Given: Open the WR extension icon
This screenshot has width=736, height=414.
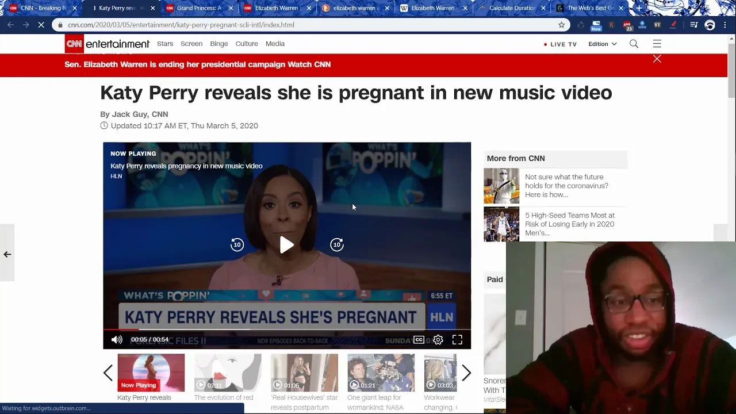Looking at the screenshot, I should 657,25.
